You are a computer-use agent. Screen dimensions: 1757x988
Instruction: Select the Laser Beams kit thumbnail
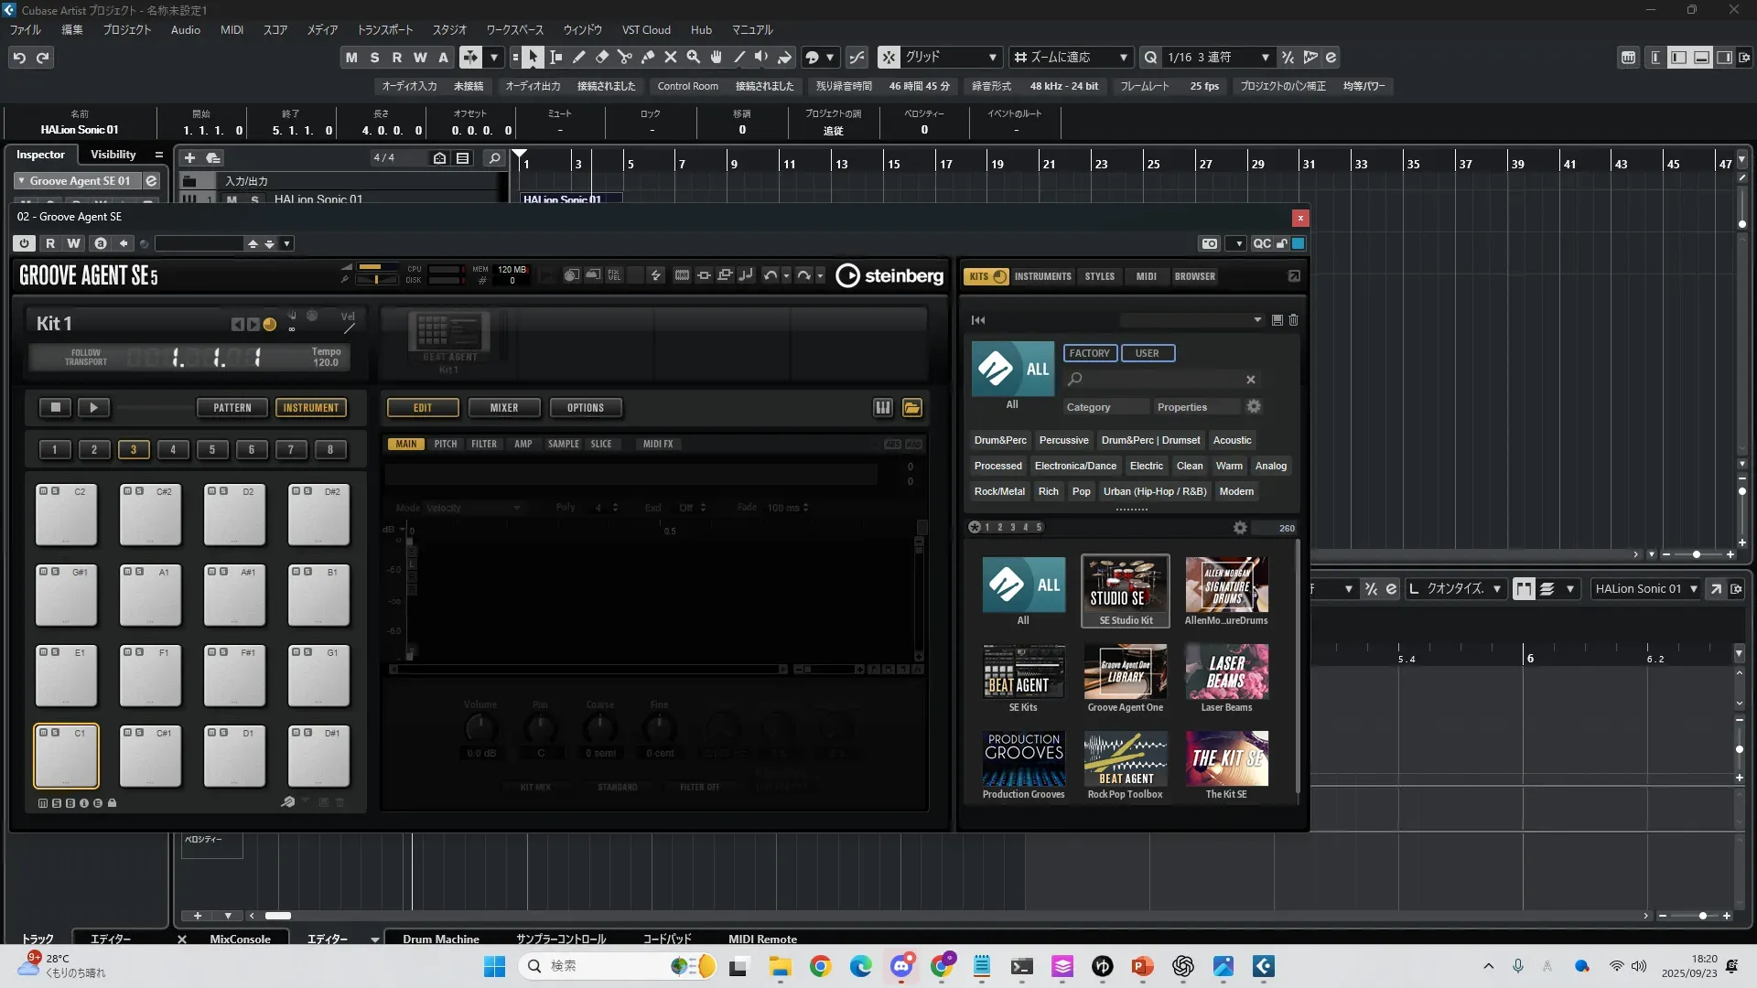pos(1226,672)
